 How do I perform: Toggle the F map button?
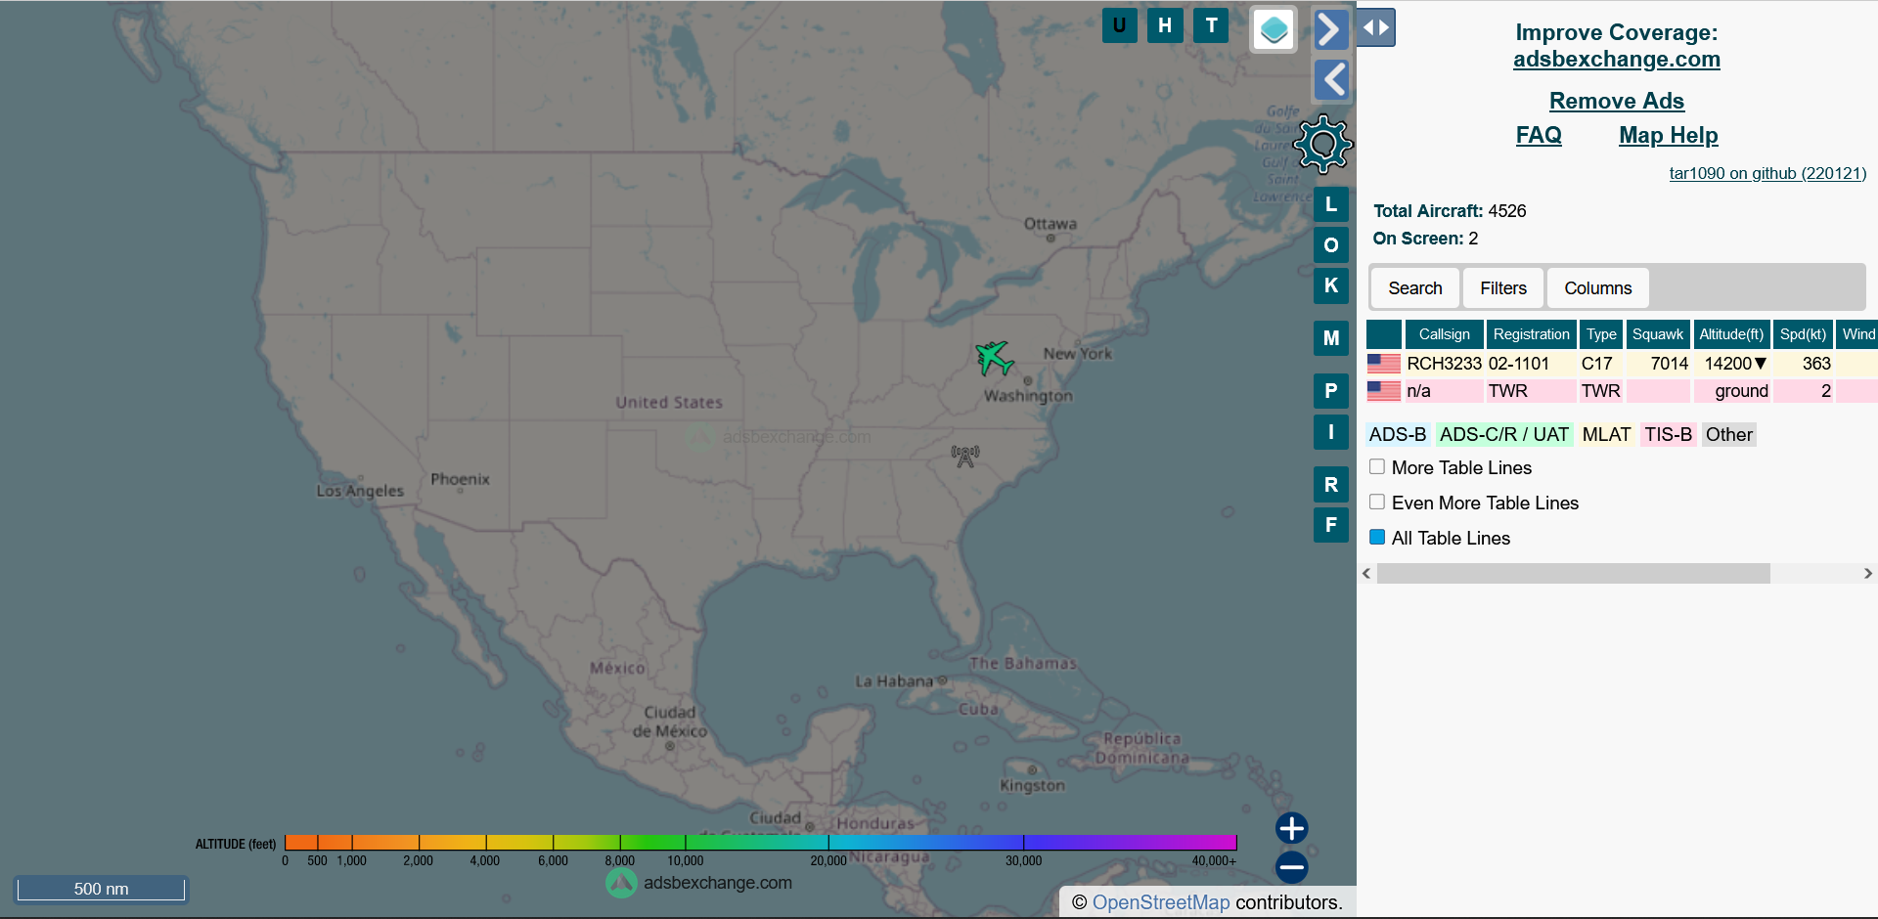click(1331, 525)
